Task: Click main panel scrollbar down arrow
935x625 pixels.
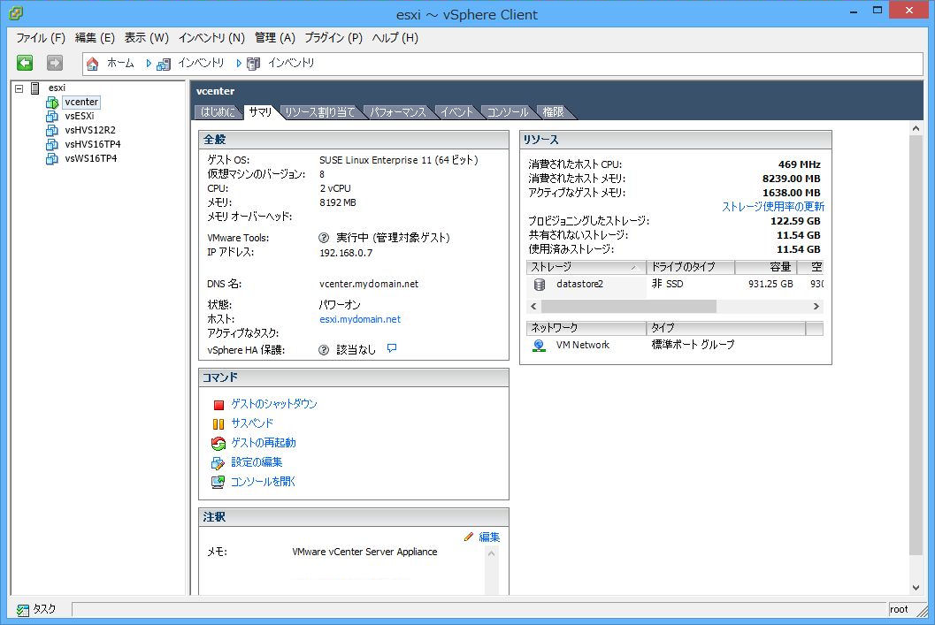Action: click(x=916, y=588)
